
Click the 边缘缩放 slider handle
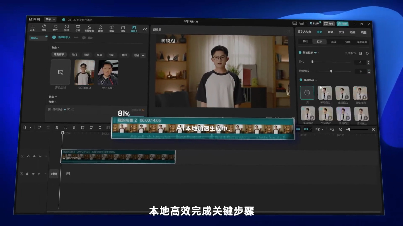[331, 71]
